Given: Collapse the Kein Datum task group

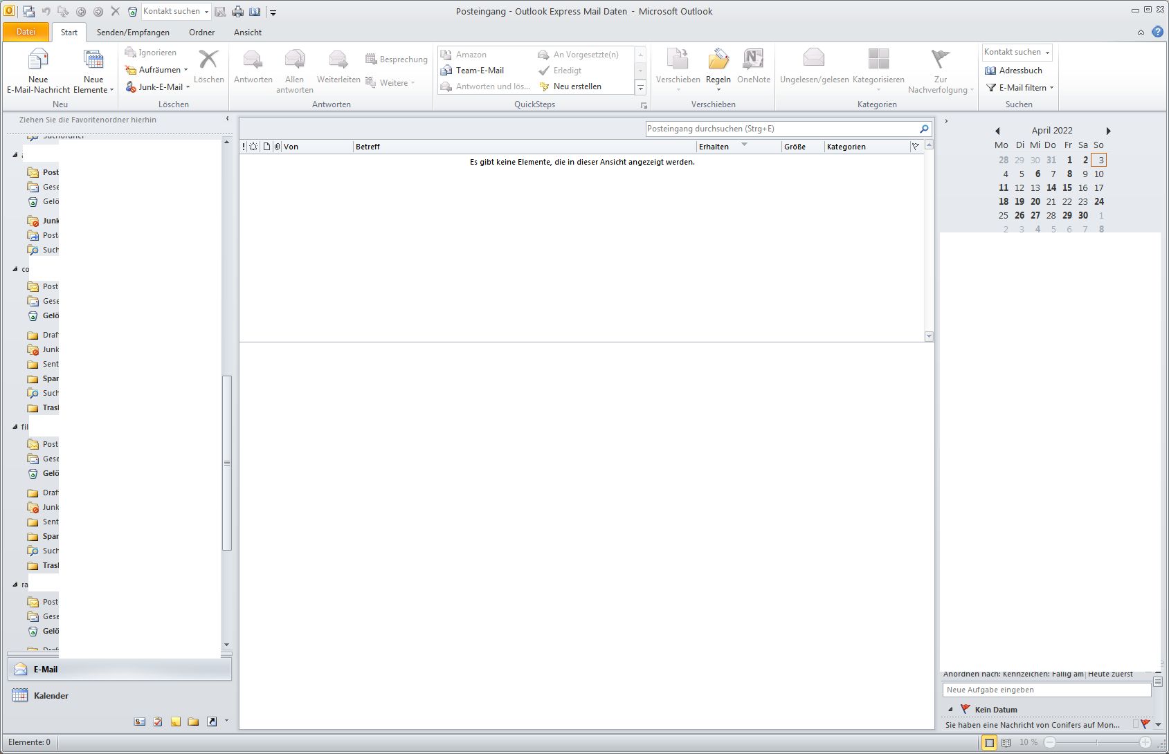Looking at the screenshot, I should point(950,710).
